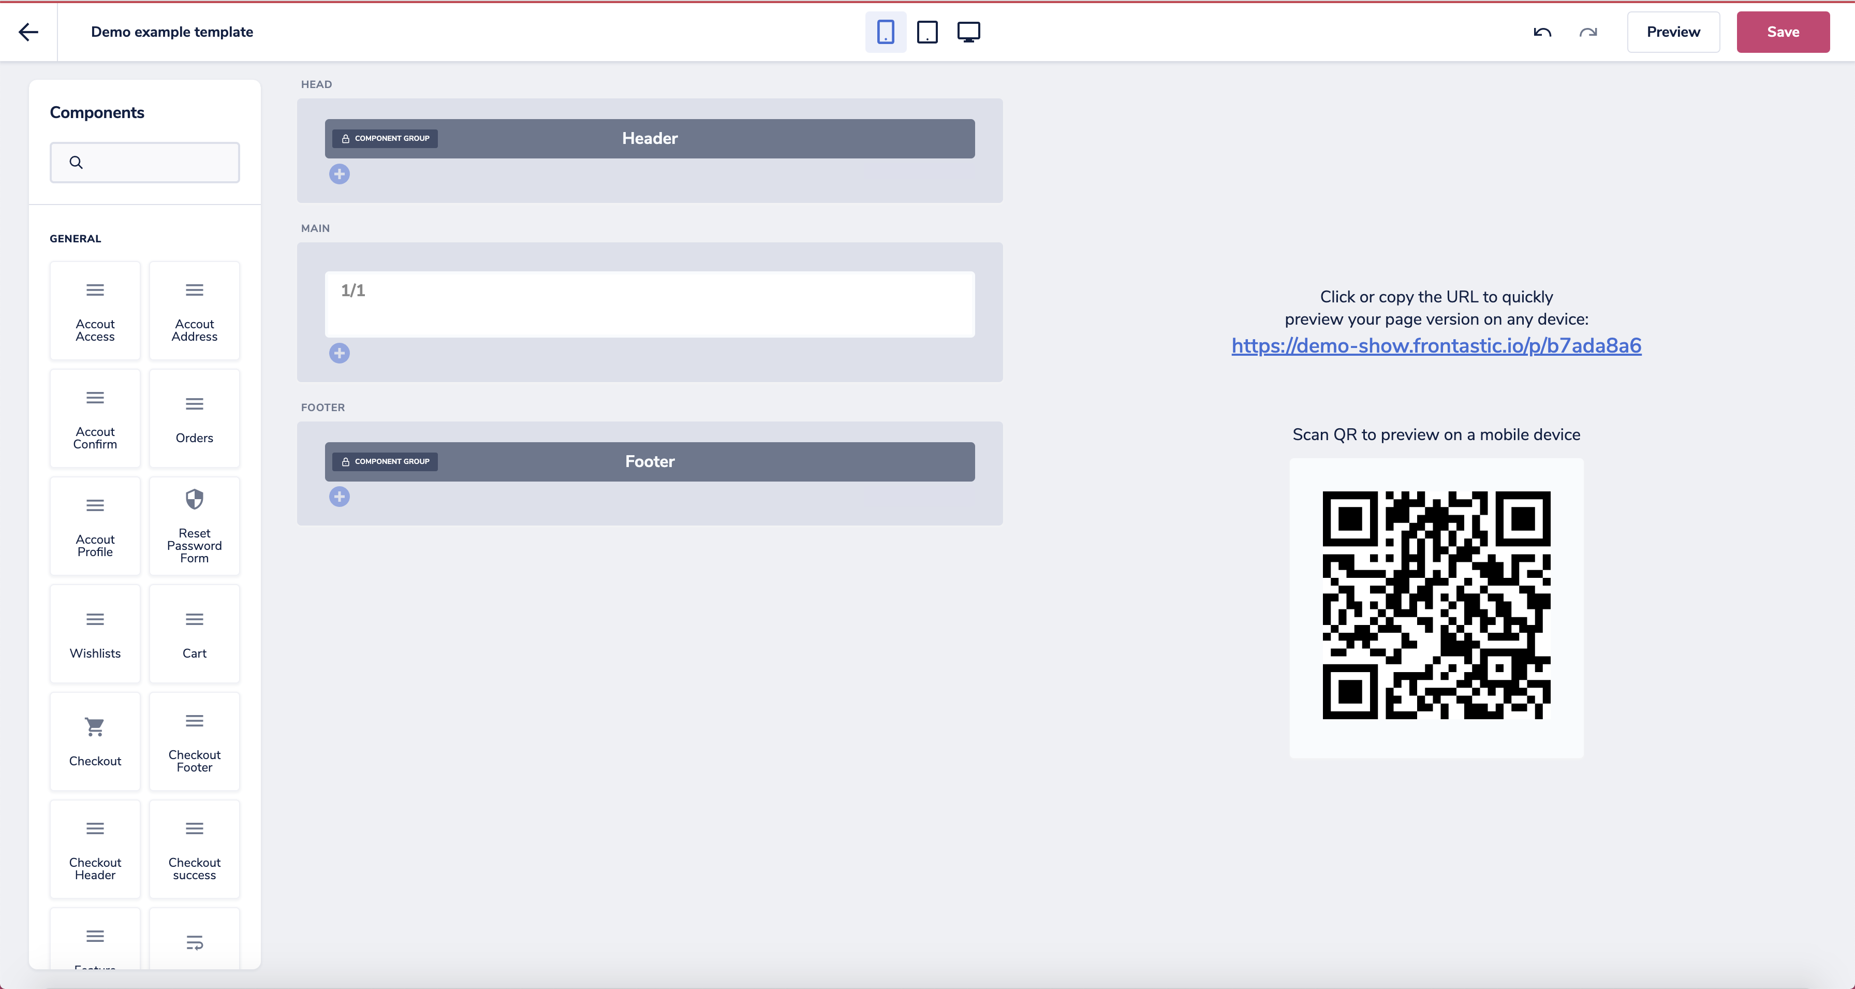Click the Header COMPONENT GROUP lock badge
The image size is (1855, 989).
pyautogui.click(x=385, y=138)
